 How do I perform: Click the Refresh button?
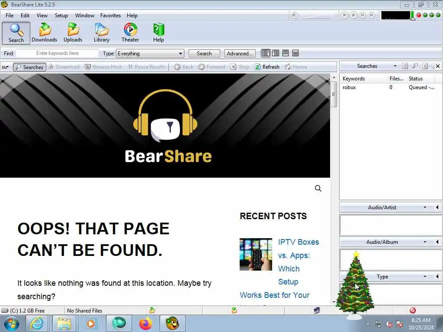[267, 67]
